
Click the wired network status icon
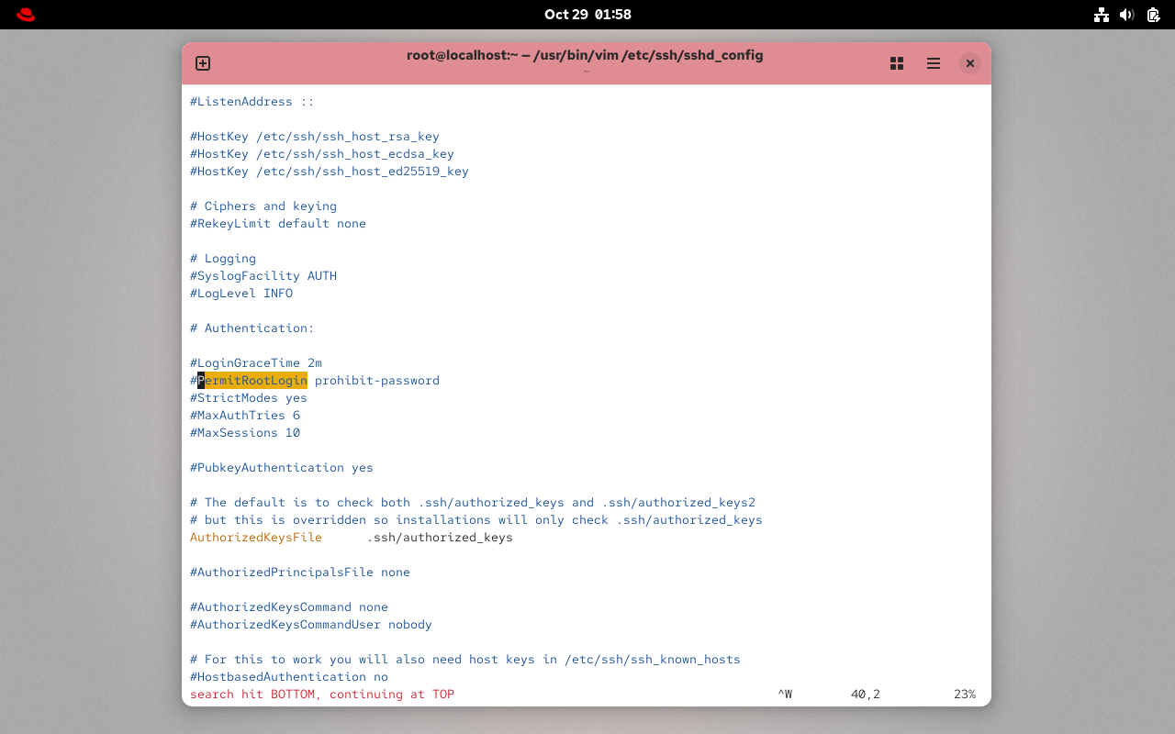1102,15
